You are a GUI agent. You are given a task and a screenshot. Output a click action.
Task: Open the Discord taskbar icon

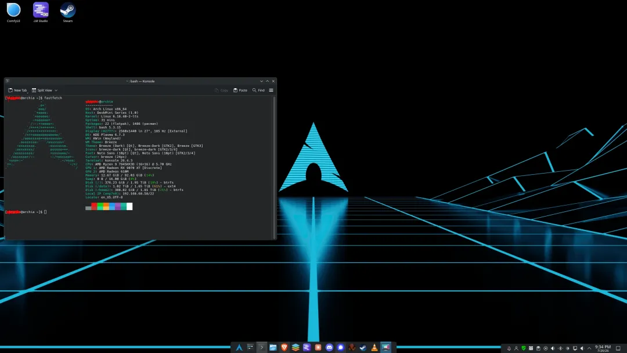click(329, 347)
